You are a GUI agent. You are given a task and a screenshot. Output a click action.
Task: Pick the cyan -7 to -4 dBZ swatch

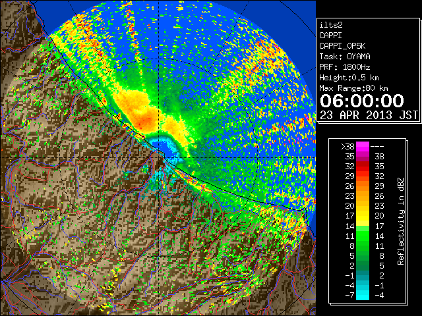click(363, 296)
